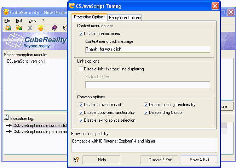Click the what's-this cursor icon in CubeSecurity toolbar
Viewport: 236px width, 168px height.
pos(65,28)
